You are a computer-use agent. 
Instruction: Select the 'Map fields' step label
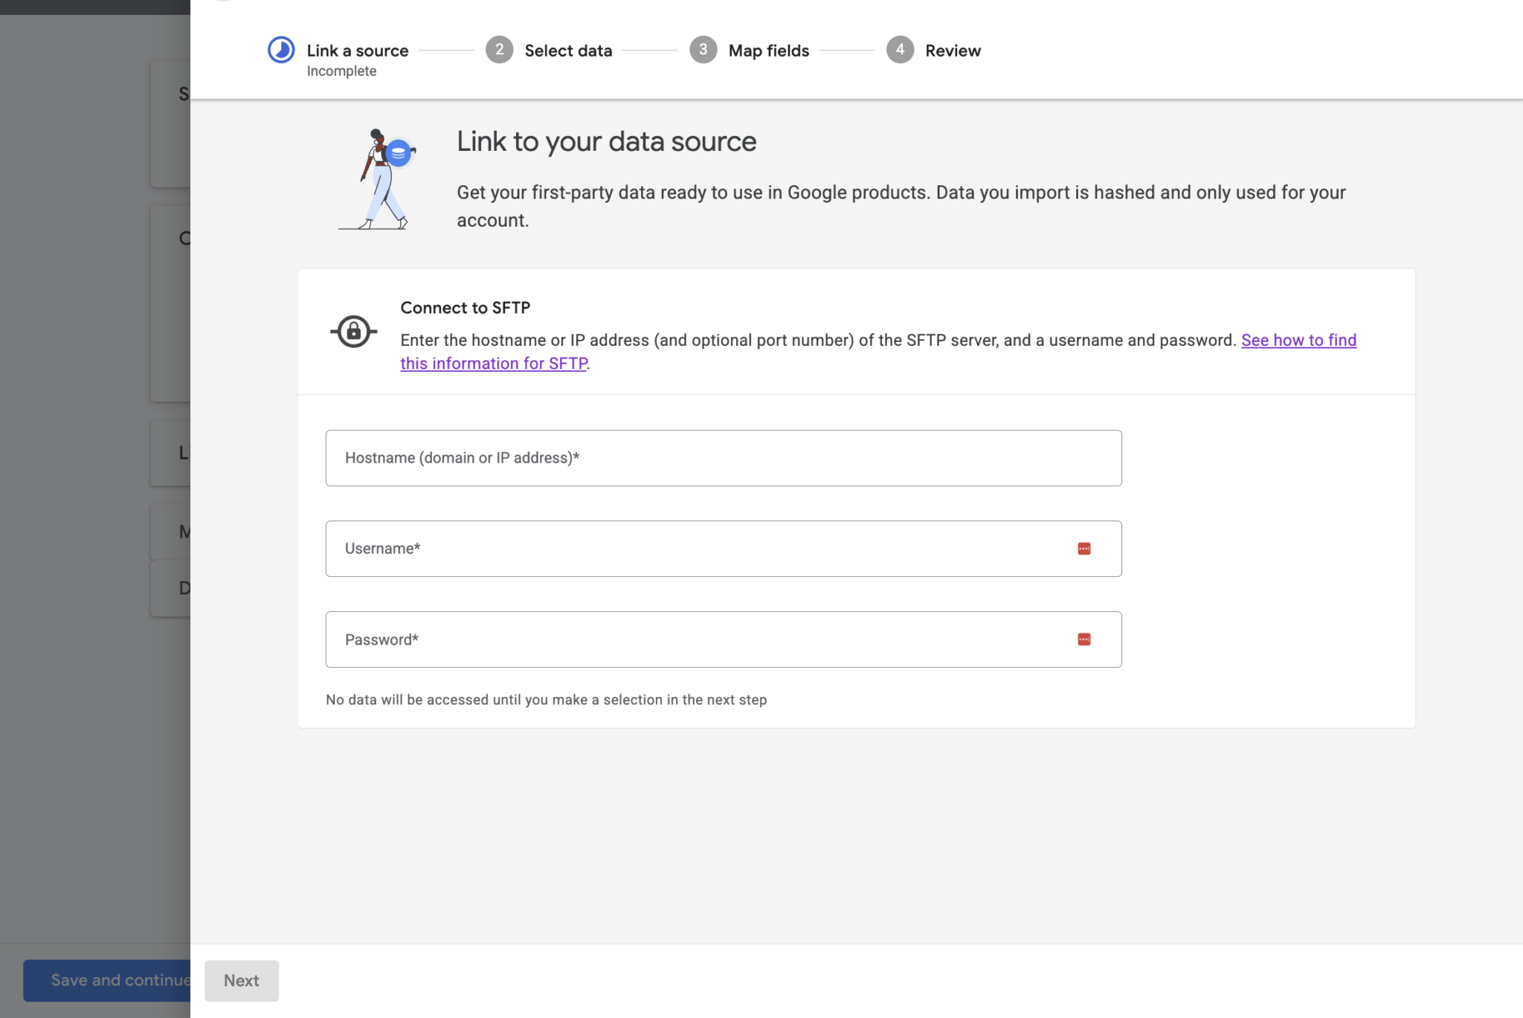(x=768, y=50)
